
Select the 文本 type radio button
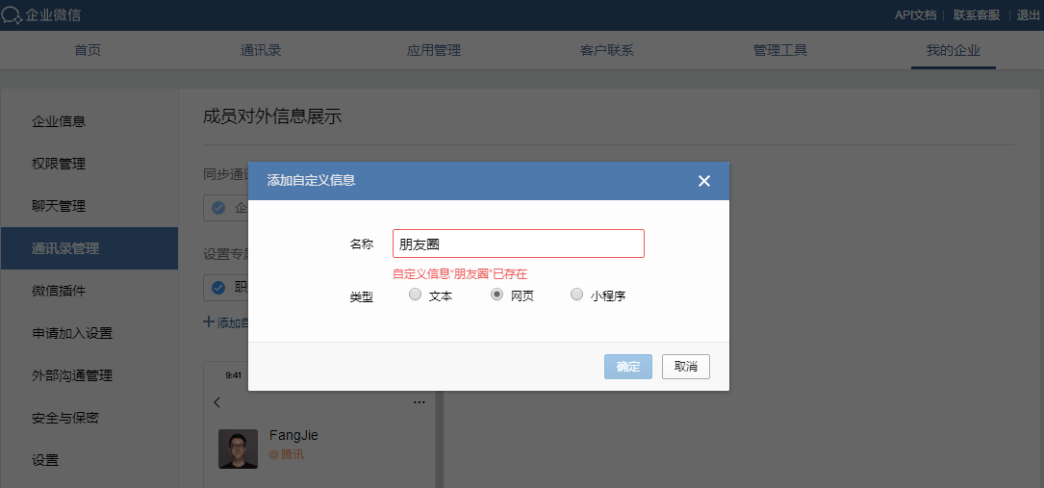click(416, 295)
